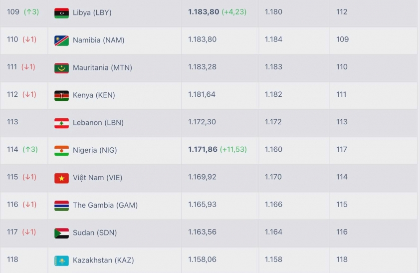Viewport: 420px width, 273px height.
Task: Click the Mauritania flag icon
Action: pyautogui.click(x=61, y=68)
